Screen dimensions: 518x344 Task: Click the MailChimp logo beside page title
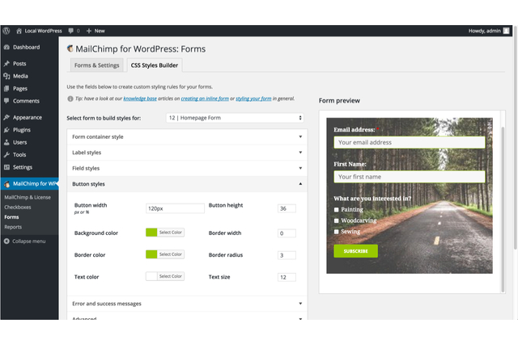coord(70,48)
